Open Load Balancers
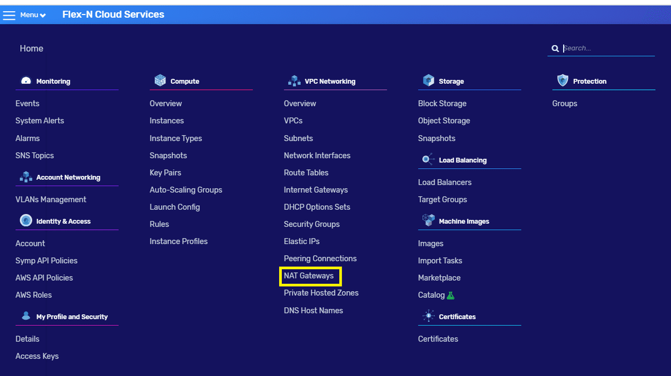671x376 pixels. [x=445, y=182]
